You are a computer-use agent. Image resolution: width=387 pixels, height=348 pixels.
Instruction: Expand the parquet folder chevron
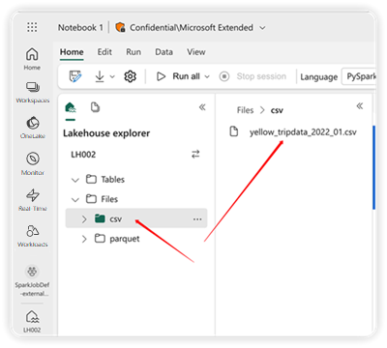tap(84, 239)
